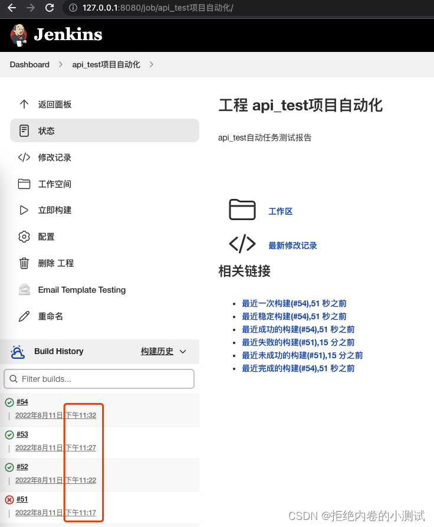434x527 pixels.
Task: Click the play icon next to 立即构建
Action: 24,210
